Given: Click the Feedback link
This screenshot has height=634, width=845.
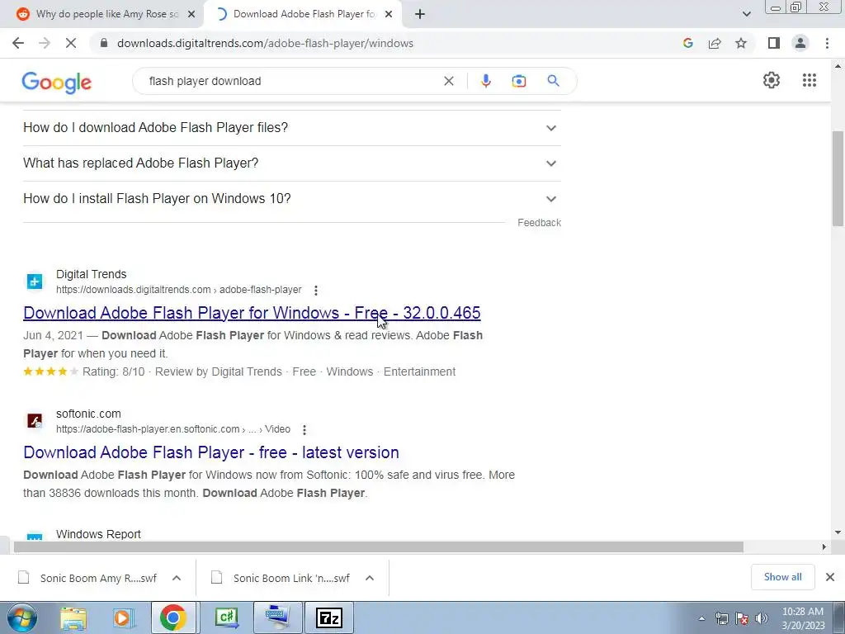Looking at the screenshot, I should (x=539, y=223).
